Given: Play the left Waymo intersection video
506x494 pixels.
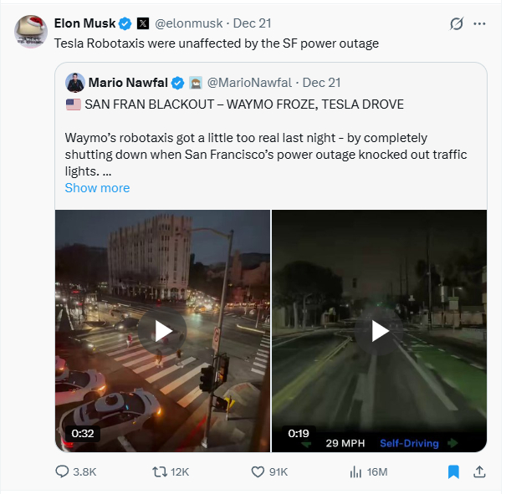Looking at the screenshot, I should [163, 331].
